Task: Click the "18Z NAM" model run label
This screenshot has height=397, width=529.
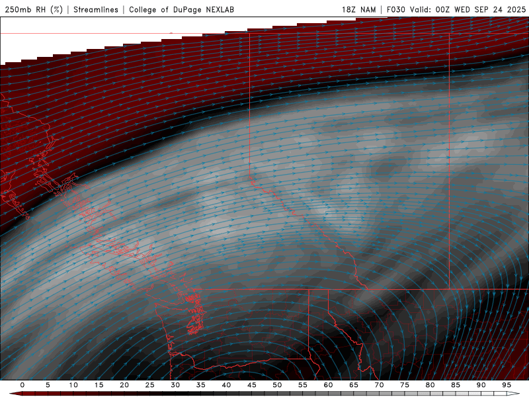Action: 358,9
